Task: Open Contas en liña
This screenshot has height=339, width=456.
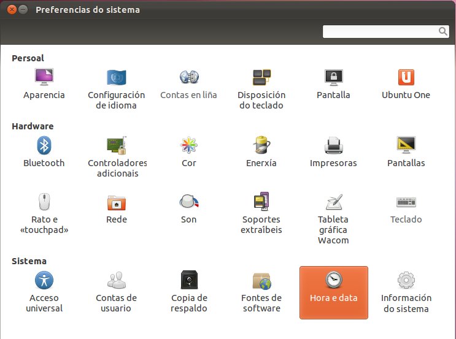Action: (189, 84)
